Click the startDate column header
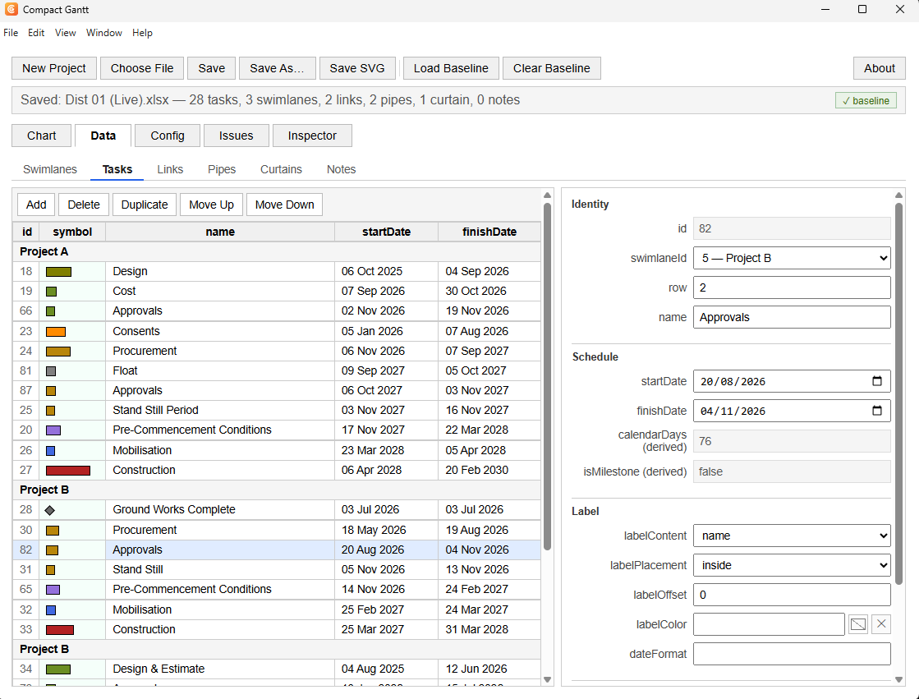The height and width of the screenshot is (699, 919). coord(386,232)
